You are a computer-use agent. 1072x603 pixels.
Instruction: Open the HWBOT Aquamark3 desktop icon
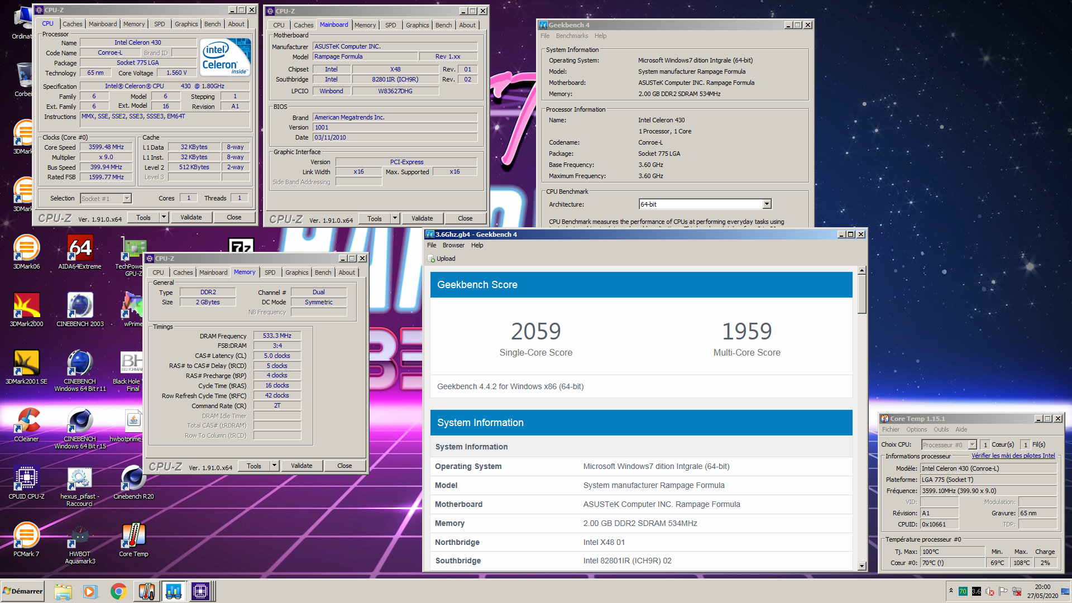coord(80,543)
